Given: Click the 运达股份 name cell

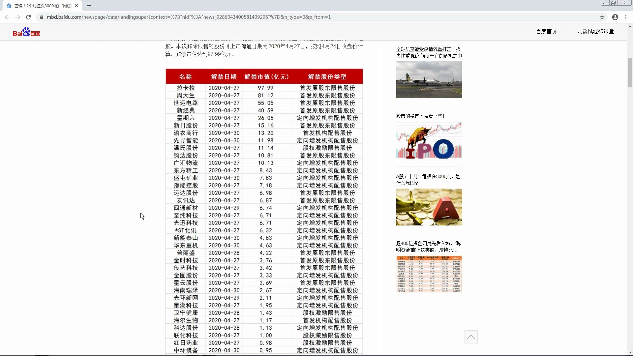Looking at the screenshot, I should (x=186, y=193).
